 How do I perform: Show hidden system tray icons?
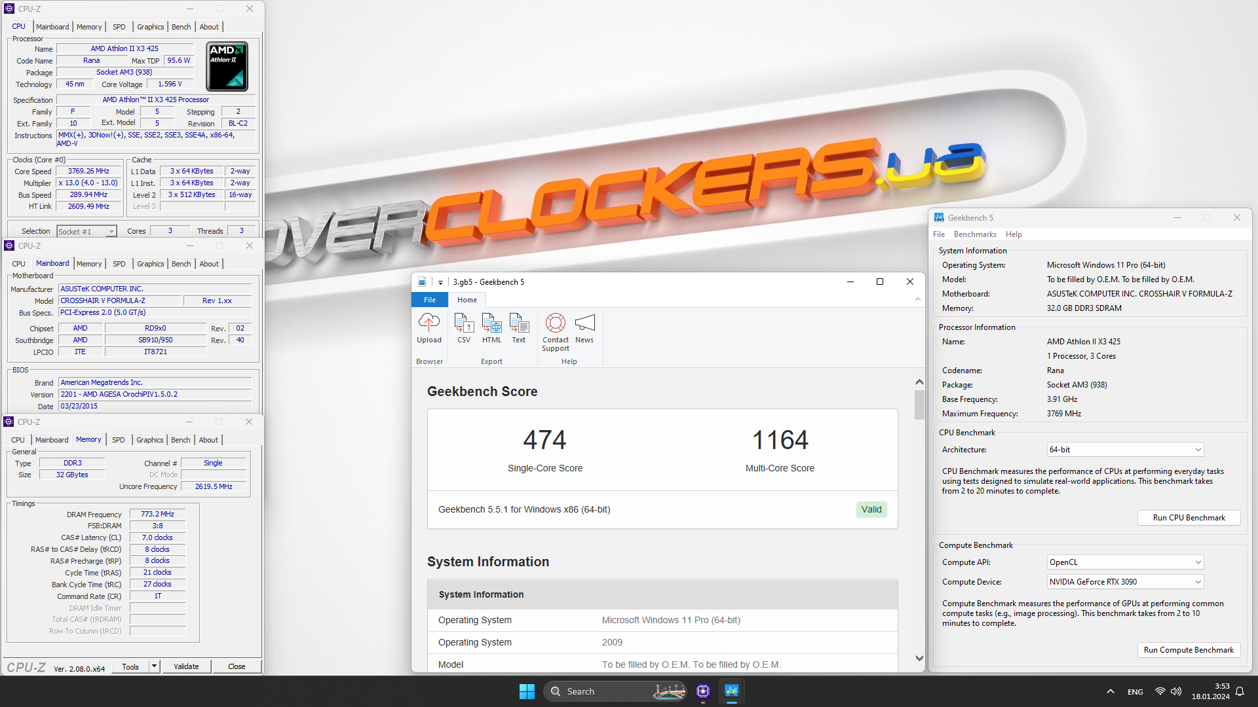(x=1110, y=691)
